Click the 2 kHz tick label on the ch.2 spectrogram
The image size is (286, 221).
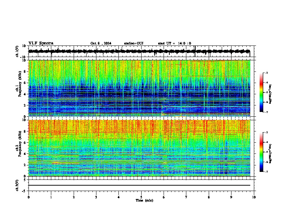point(25,165)
